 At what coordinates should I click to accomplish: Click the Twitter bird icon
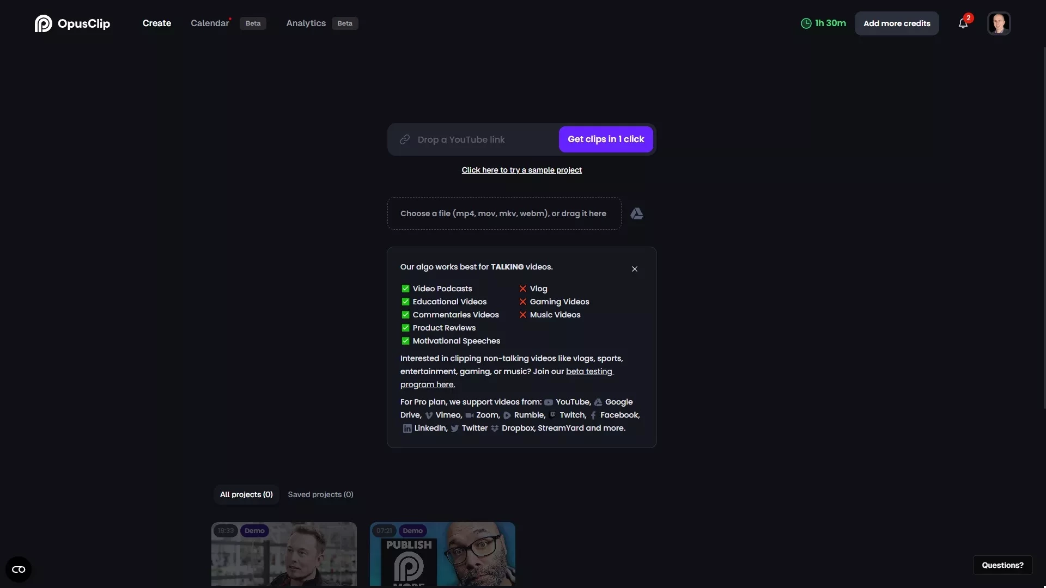click(x=454, y=428)
